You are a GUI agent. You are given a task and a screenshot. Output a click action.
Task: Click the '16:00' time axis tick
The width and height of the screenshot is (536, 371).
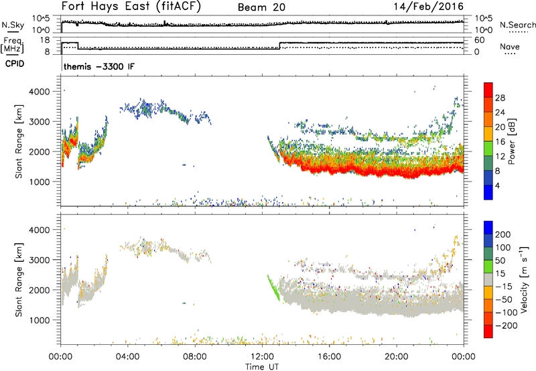[x=329, y=357]
